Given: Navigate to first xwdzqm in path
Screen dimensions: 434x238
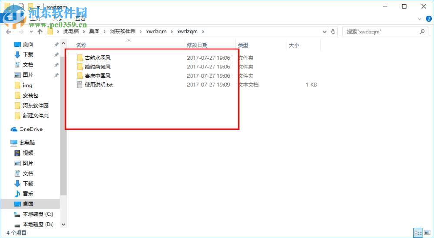Looking at the screenshot, I should pos(156,32).
